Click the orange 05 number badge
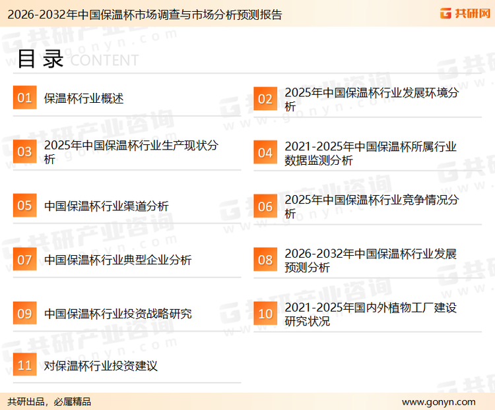The width and height of the screenshot is (495, 410). 24,205
